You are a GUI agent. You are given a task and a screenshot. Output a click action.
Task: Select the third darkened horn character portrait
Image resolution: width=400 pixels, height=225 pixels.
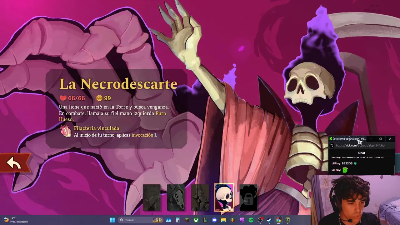(200, 197)
